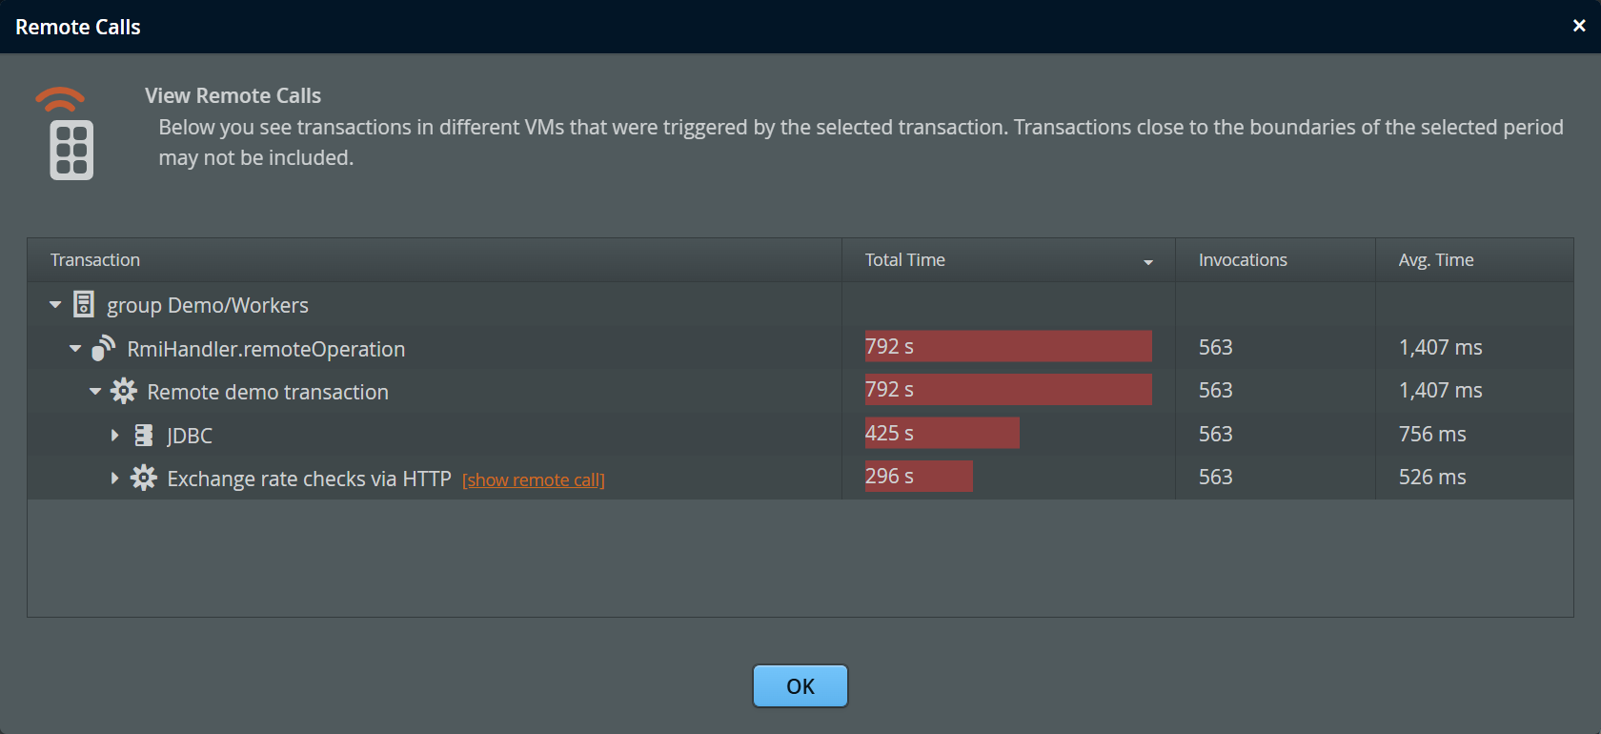Select the Remote demo transaction row label
Screen dimensions: 1601x734
click(268, 392)
